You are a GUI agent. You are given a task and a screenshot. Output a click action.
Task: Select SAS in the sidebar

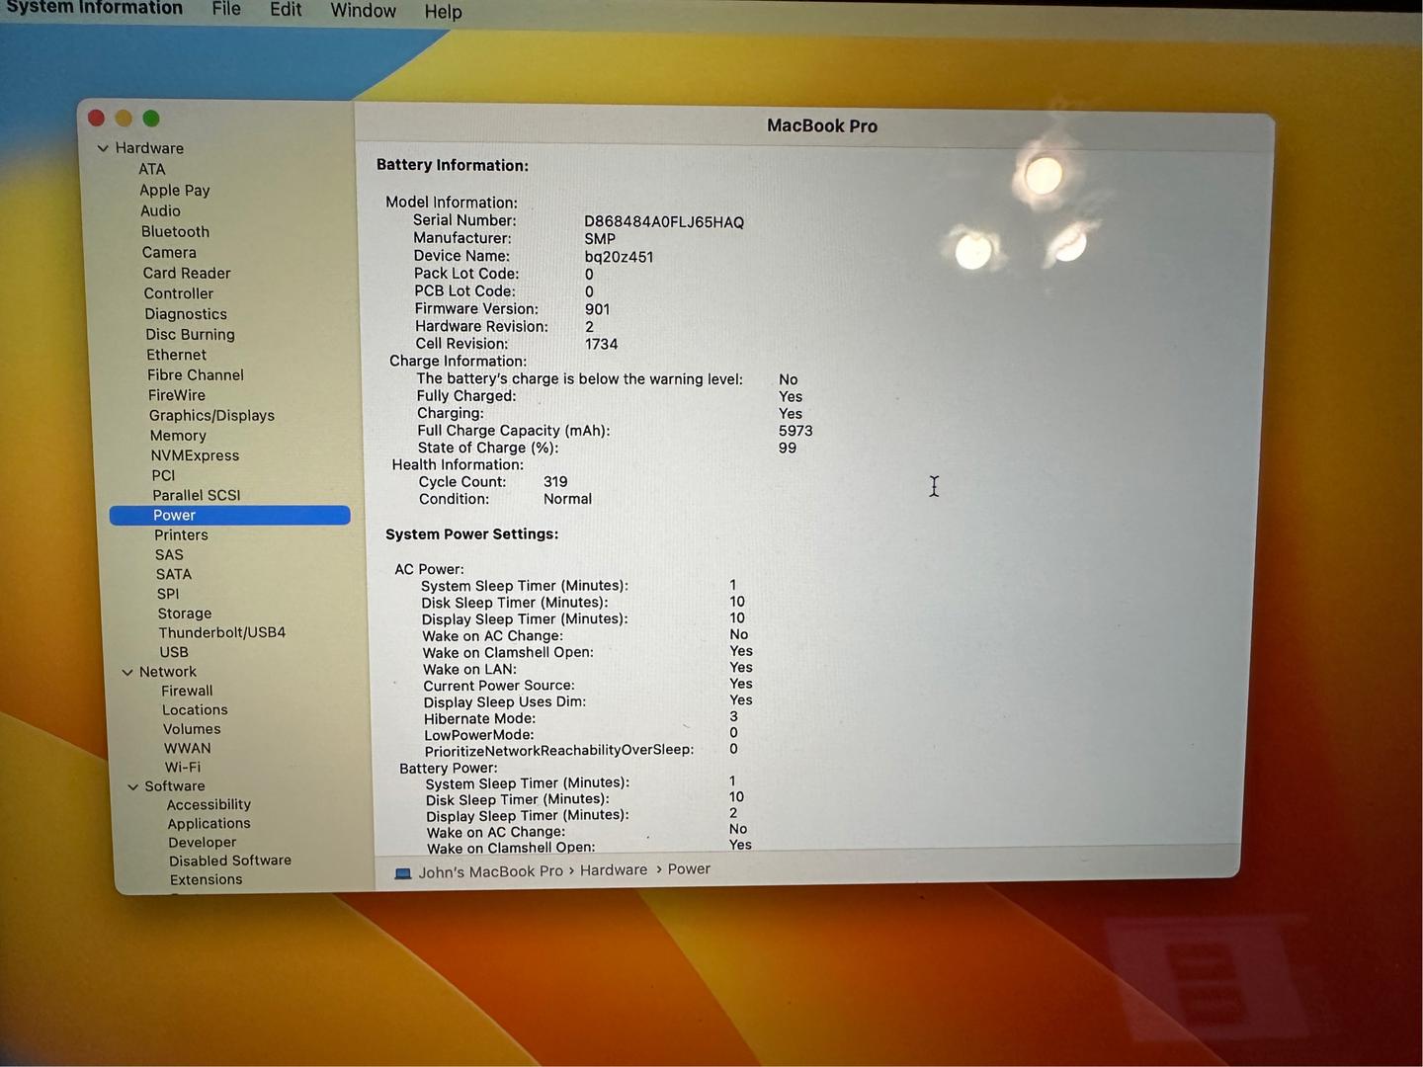[169, 554]
